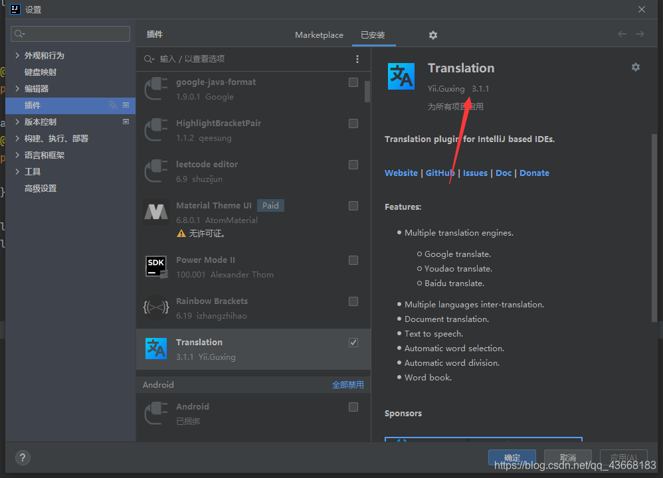Click the Android plugin icon
This screenshot has height=478, width=663.
tap(156, 414)
